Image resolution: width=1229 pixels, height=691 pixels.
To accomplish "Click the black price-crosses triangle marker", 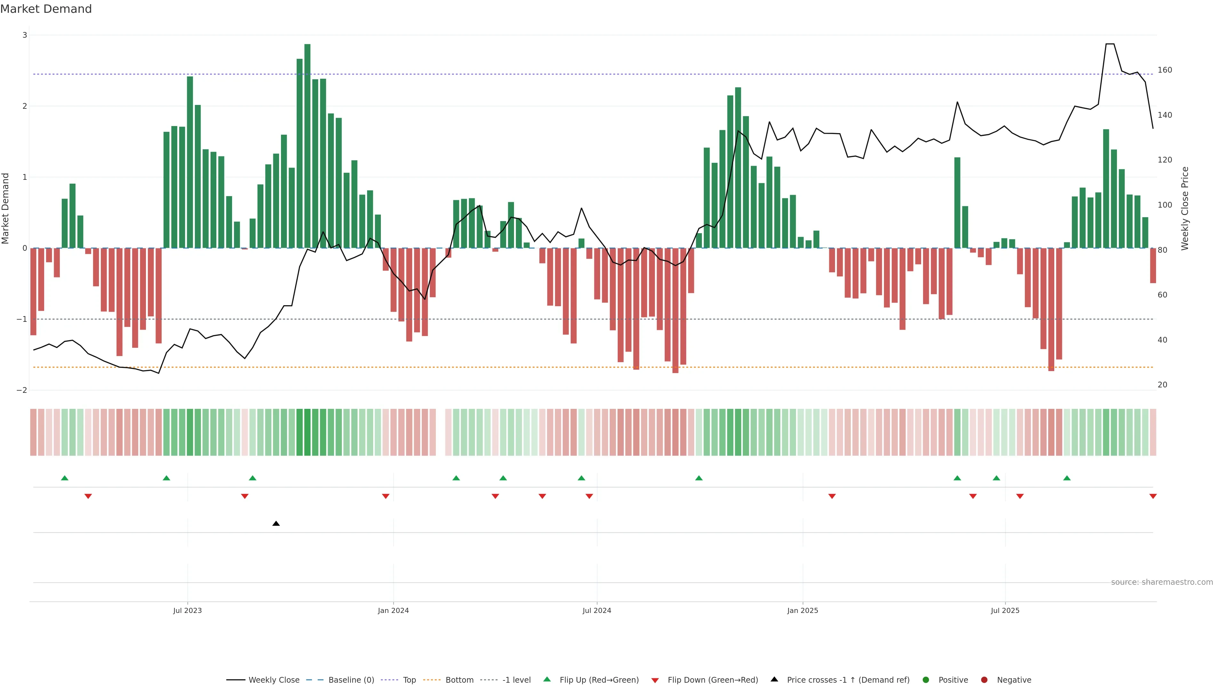I will (x=276, y=524).
